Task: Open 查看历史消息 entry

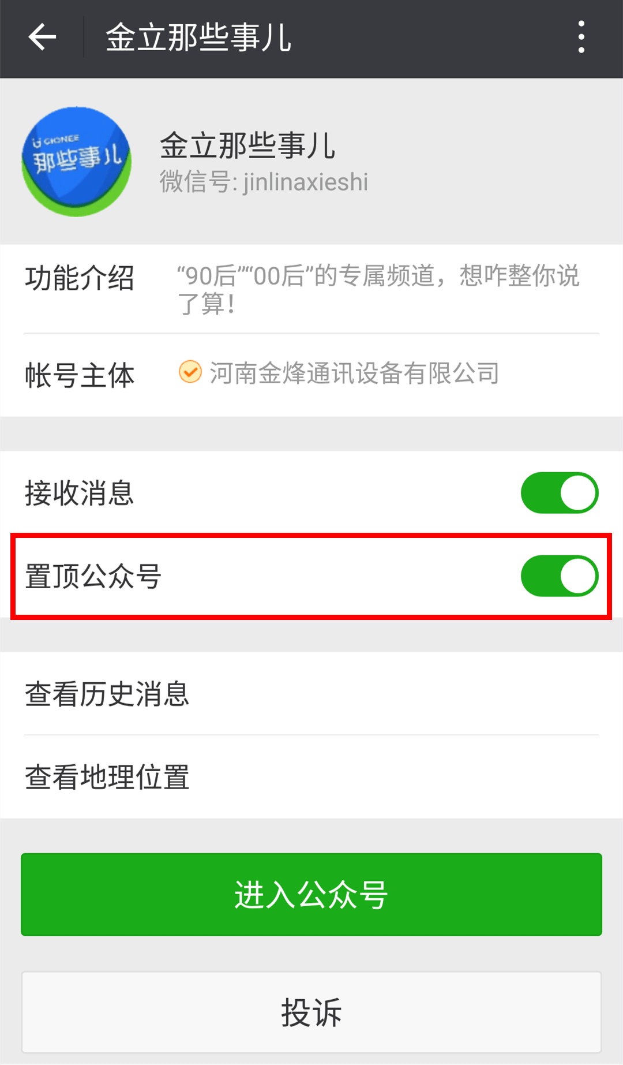Action: coord(311,694)
